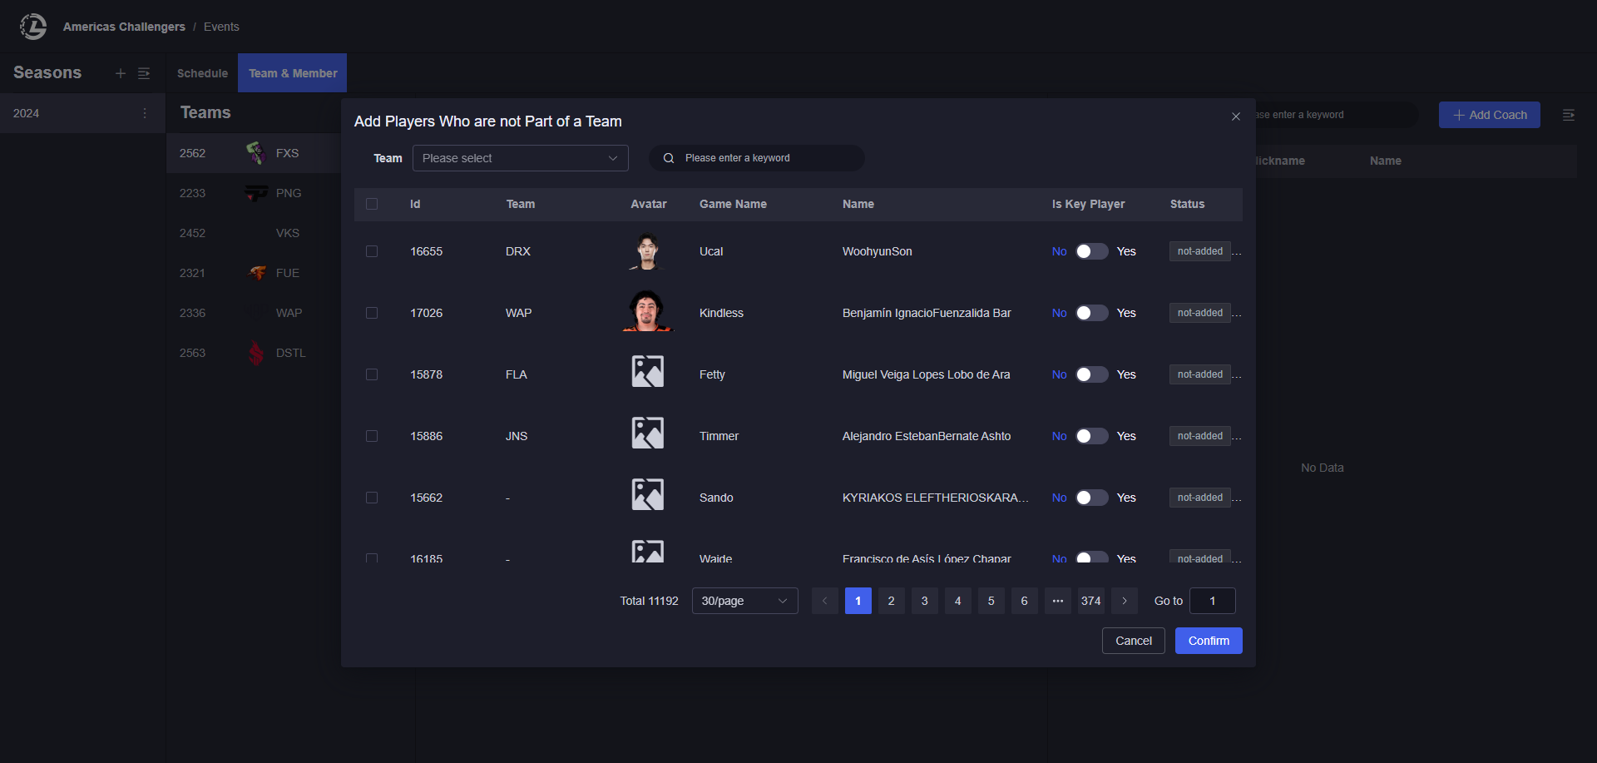The height and width of the screenshot is (763, 1597).
Task: Open the Team select dropdown
Action: pyautogui.click(x=520, y=158)
